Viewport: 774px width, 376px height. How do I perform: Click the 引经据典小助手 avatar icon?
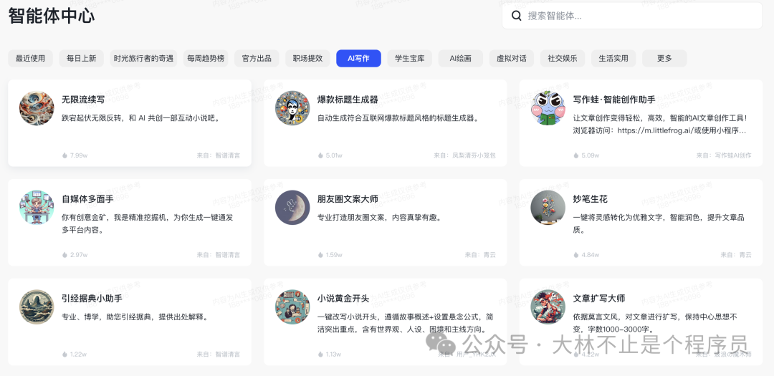pyautogui.click(x=37, y=307)
